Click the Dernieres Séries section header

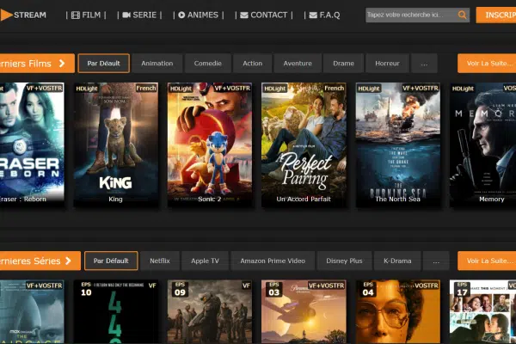(40, 261)
